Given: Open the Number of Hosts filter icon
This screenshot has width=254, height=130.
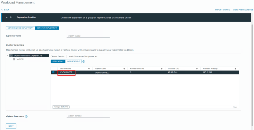Looking at the screenshot, I should (x=162, y=69).
